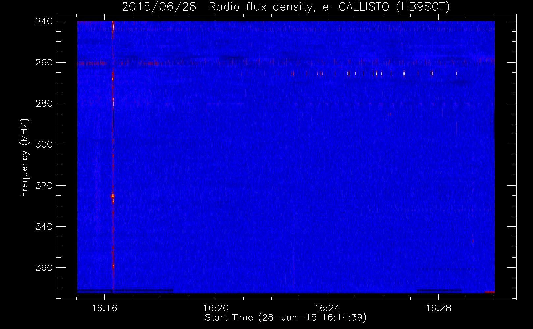This screenshot has width=533, height=329.
Task: Select the "Frequency (MHZ)" y-axis label
Action: pyautogui.click(x=25, y=158)
